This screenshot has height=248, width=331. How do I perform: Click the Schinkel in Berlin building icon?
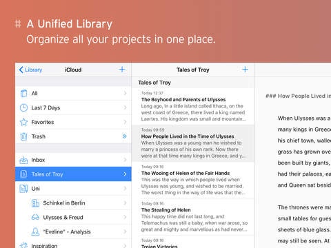pyautogui.click(x=35, y=203)
